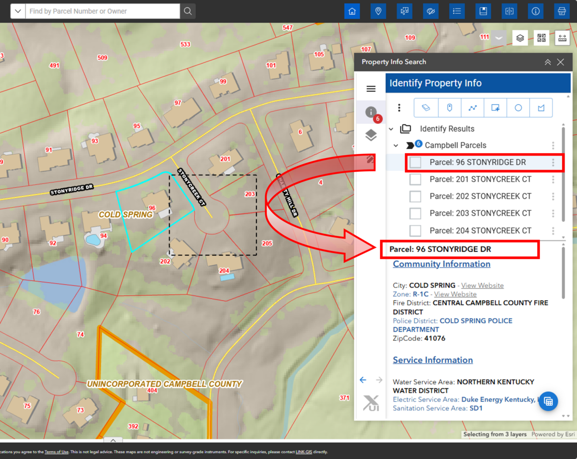Open search source dropdown arrow
This screenshot has height=459, width=577.
pos(18,11)
